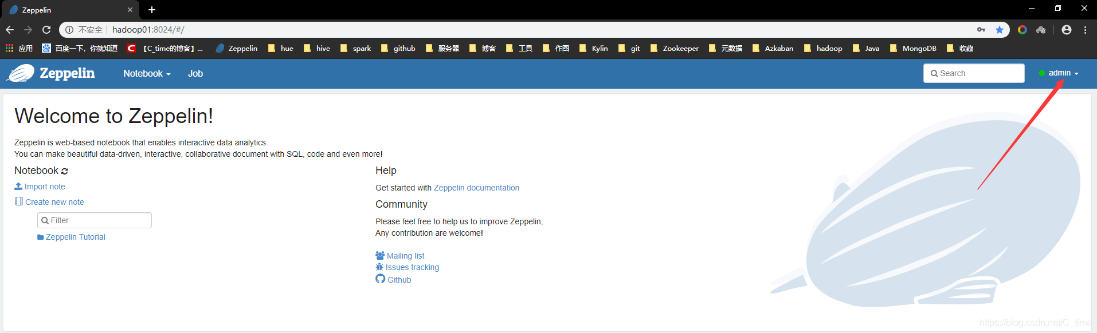Screen dimensions: 1097x333
Task: Open the Azkaban bookmark folder
Action: click(x=773, y=49)
